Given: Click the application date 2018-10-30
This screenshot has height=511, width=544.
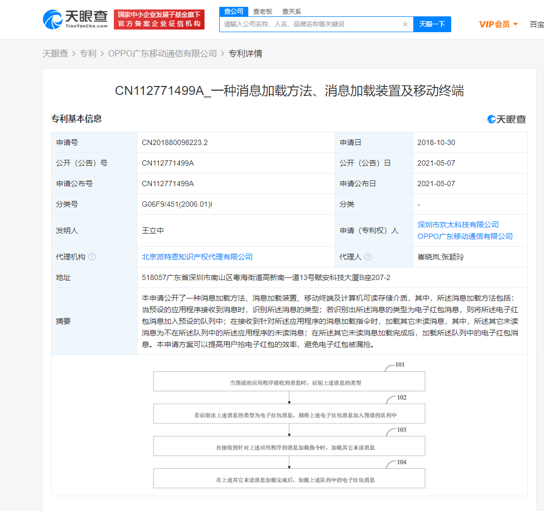Looking at the screenshot, I should tap(436, 143).
